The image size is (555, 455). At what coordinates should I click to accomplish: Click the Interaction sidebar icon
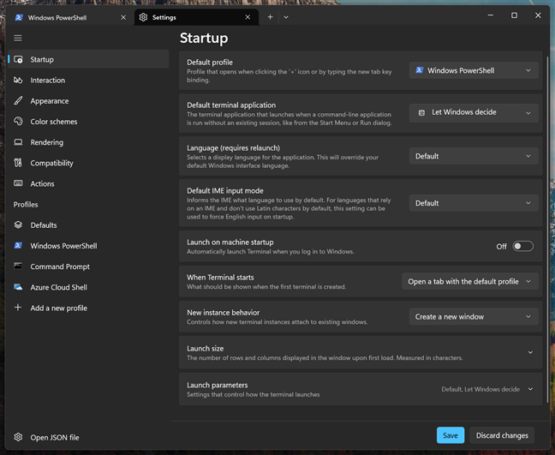click(x=18, y=80)
